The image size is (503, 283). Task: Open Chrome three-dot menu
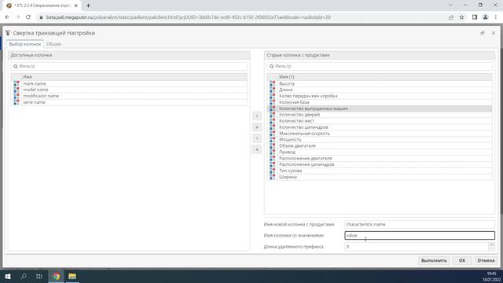click(496, 17)
